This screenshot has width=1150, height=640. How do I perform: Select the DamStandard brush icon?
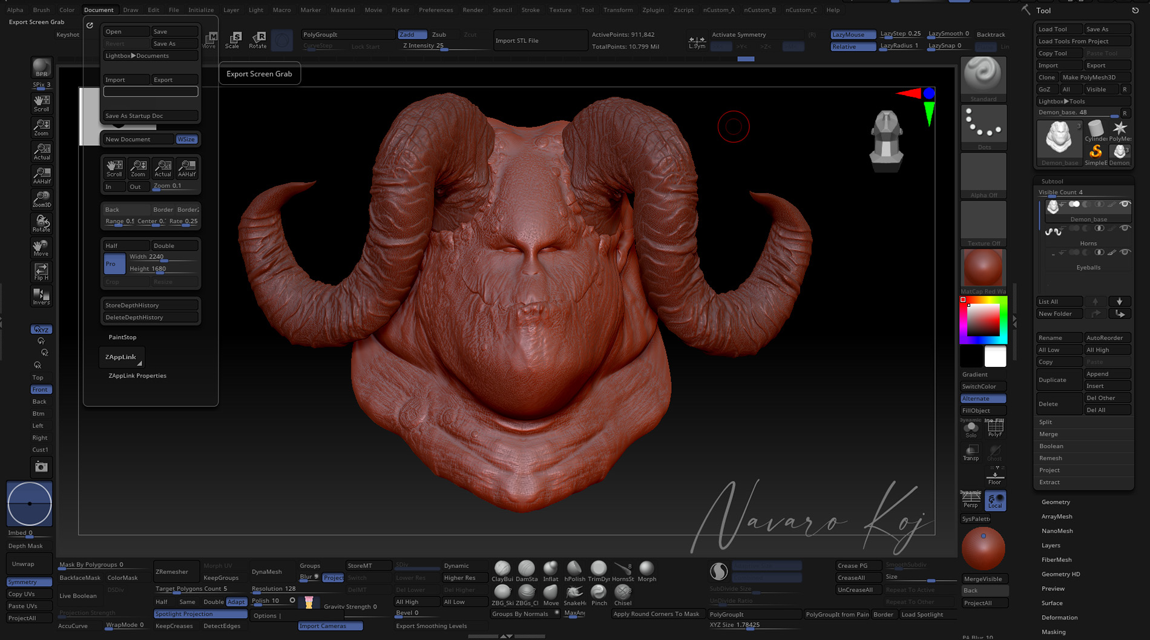527,572
